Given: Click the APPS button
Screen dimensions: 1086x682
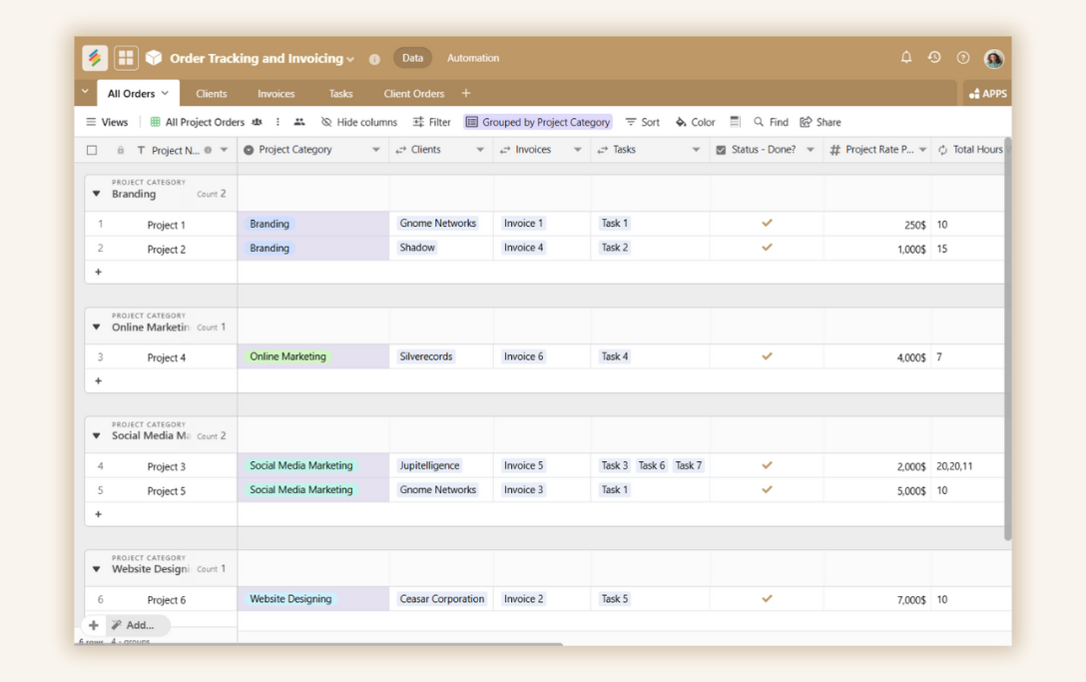Looking at the screenshot, I should tap(986, 92).
